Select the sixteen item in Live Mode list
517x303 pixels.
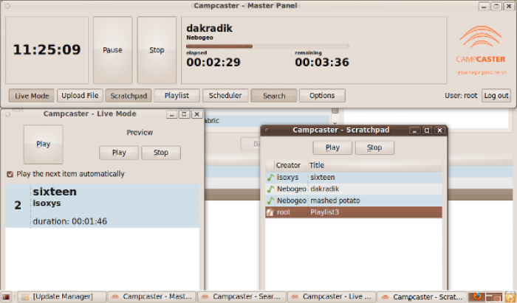[103, 206]
